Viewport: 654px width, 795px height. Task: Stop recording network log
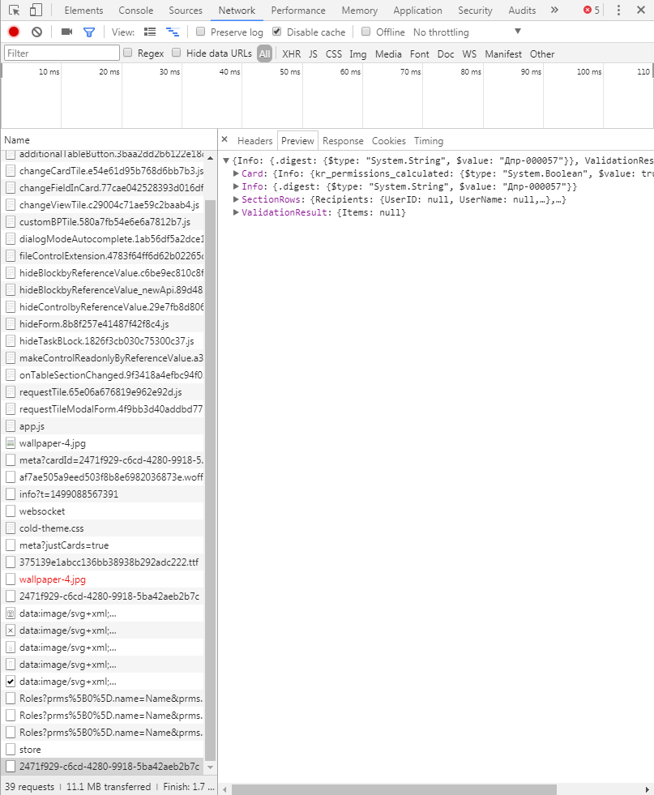[14, 32]
